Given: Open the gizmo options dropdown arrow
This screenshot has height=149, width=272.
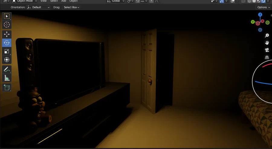Looking at the screenshot, I should tap(226, 1).
